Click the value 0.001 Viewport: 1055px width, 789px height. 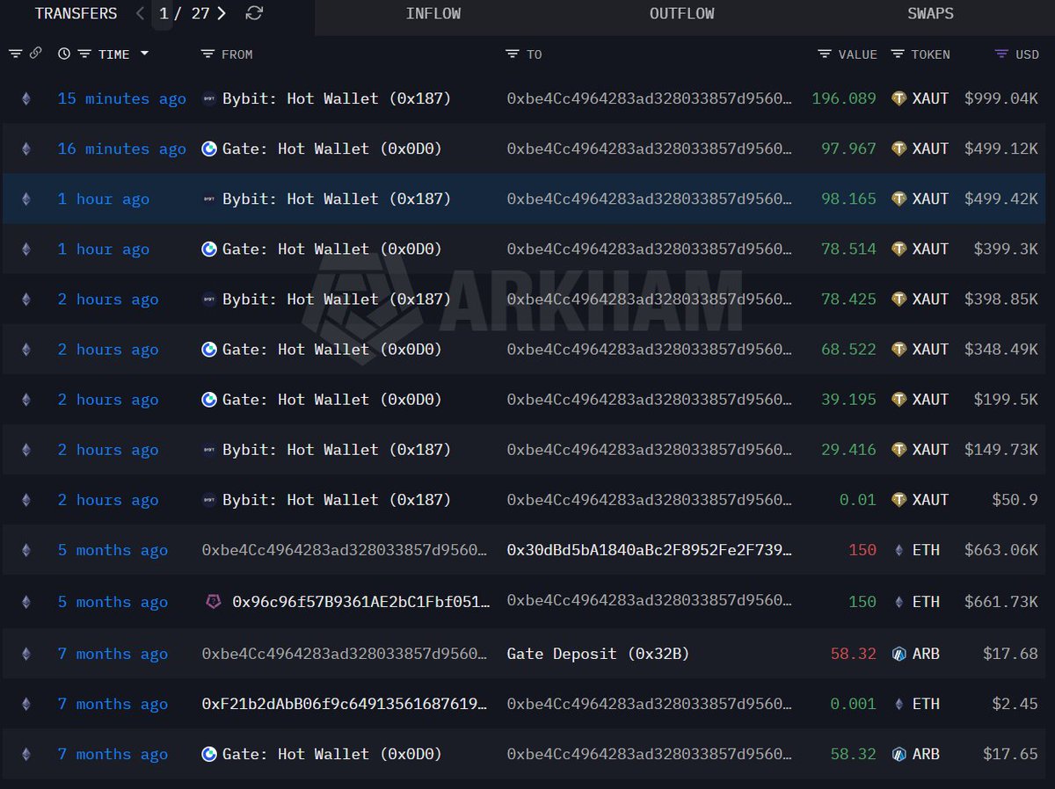[854, 704]
